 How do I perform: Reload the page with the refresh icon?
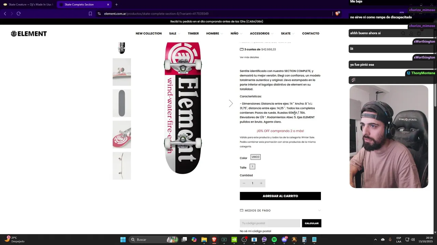tap(18, 14)
